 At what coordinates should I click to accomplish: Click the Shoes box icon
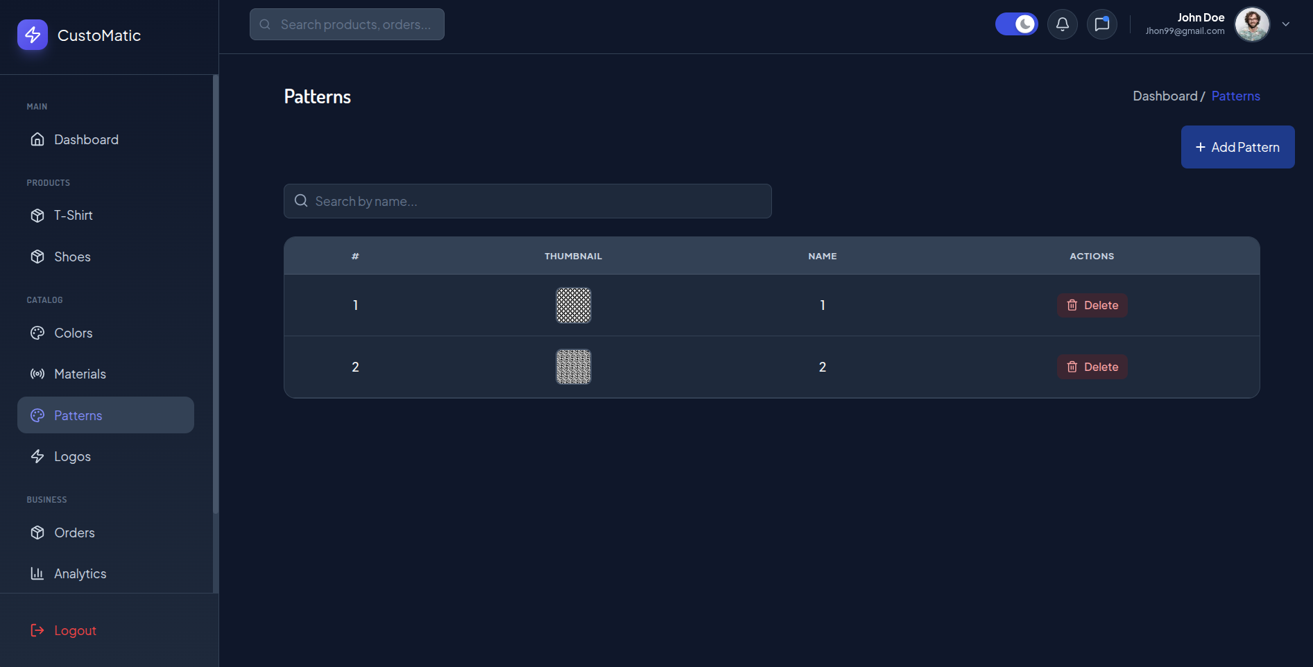tap(37, 257)
